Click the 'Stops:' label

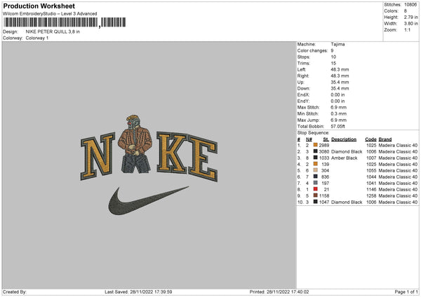(304, 57)
